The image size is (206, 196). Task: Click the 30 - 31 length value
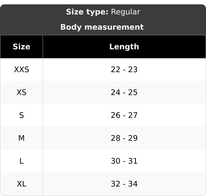tap(124, 161)
